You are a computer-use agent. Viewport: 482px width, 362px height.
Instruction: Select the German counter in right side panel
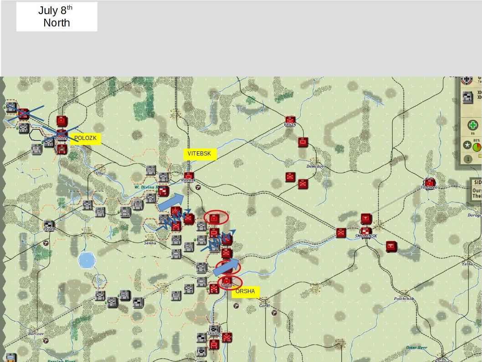click(x=467, y=97)
